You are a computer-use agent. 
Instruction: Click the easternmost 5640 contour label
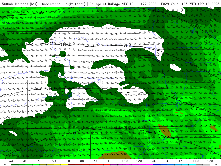tap(127, 46)
